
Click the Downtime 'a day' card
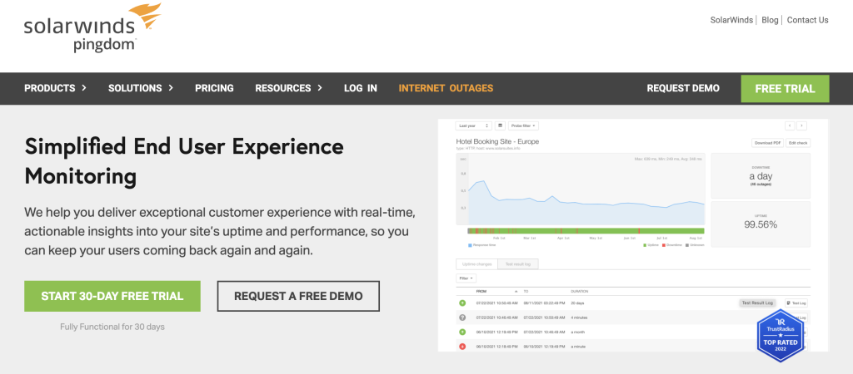(761, 175)
